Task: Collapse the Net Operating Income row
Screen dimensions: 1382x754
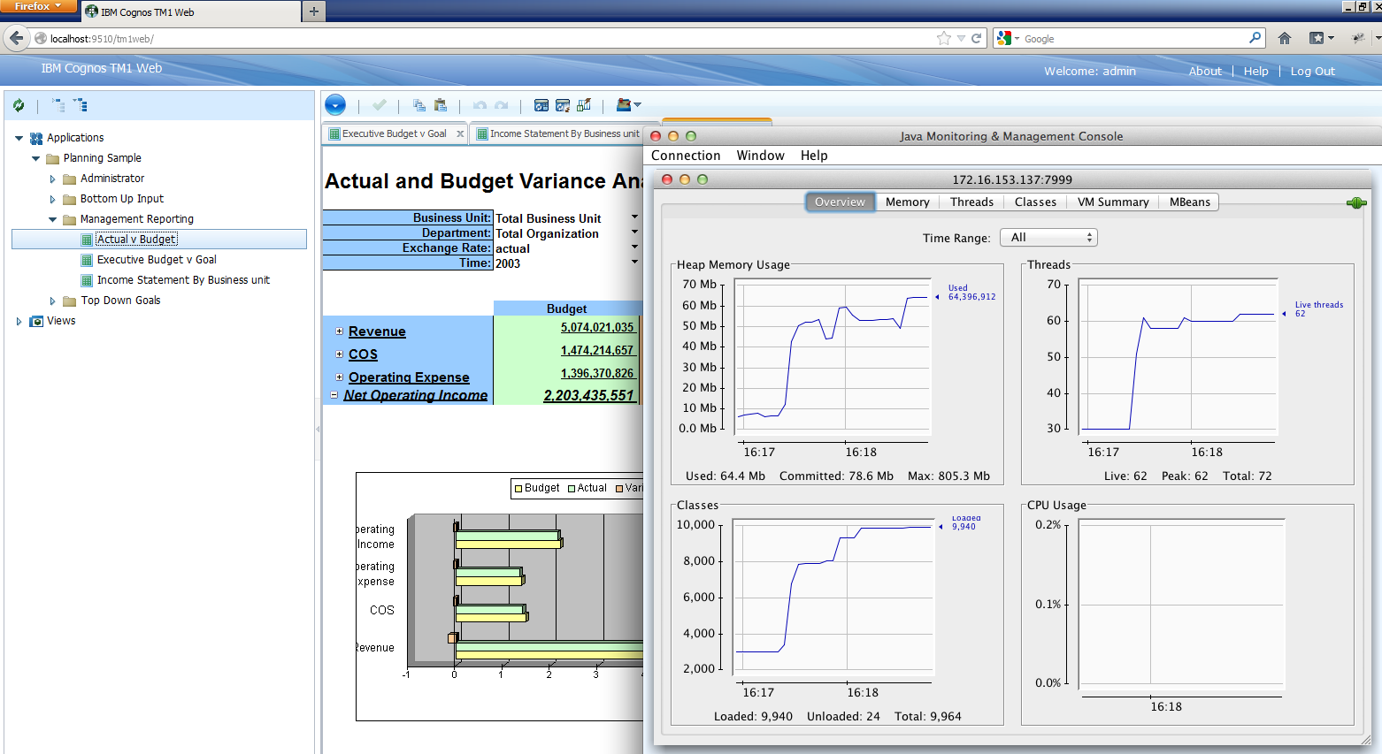Action: click(334, 395)
